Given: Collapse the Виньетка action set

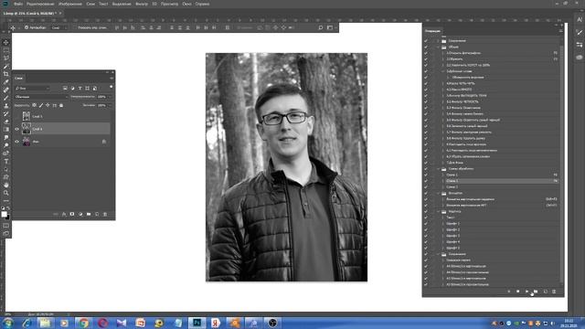Looking at the screenshot, I should tap(439, 193).
